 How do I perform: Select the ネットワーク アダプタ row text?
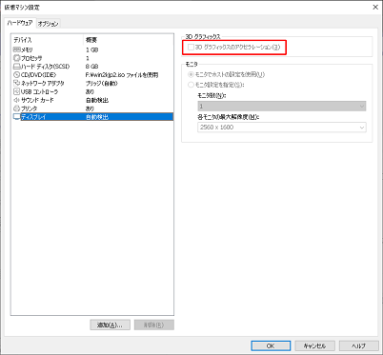(x=43, y=83)
